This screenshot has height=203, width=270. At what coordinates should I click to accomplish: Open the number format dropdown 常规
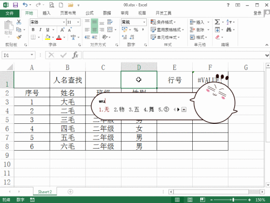(x=144, y=22)
